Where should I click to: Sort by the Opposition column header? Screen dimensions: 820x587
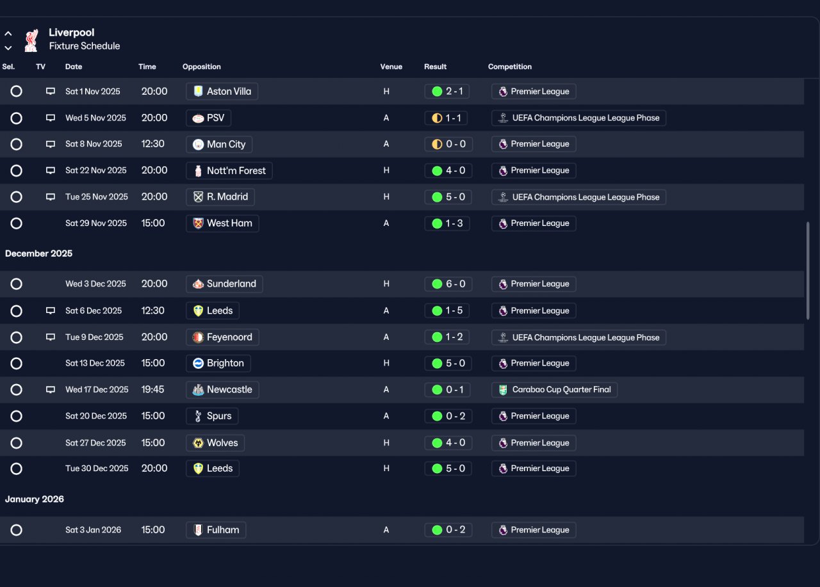point(202,67)
